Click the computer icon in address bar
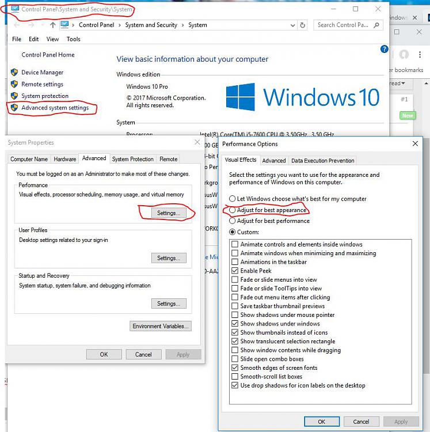This screenshot has width=430, height=432. pos(64,25)
